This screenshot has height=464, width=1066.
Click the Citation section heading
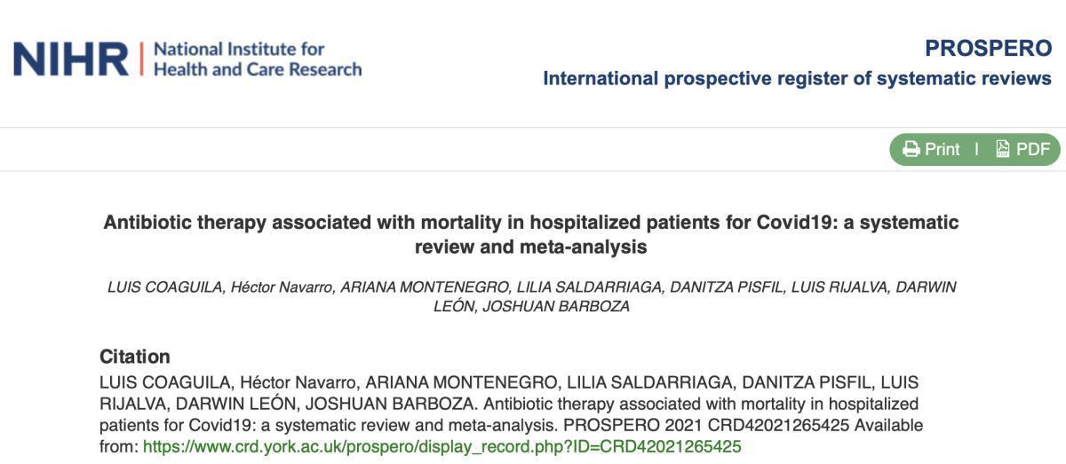tap(134, 357)
